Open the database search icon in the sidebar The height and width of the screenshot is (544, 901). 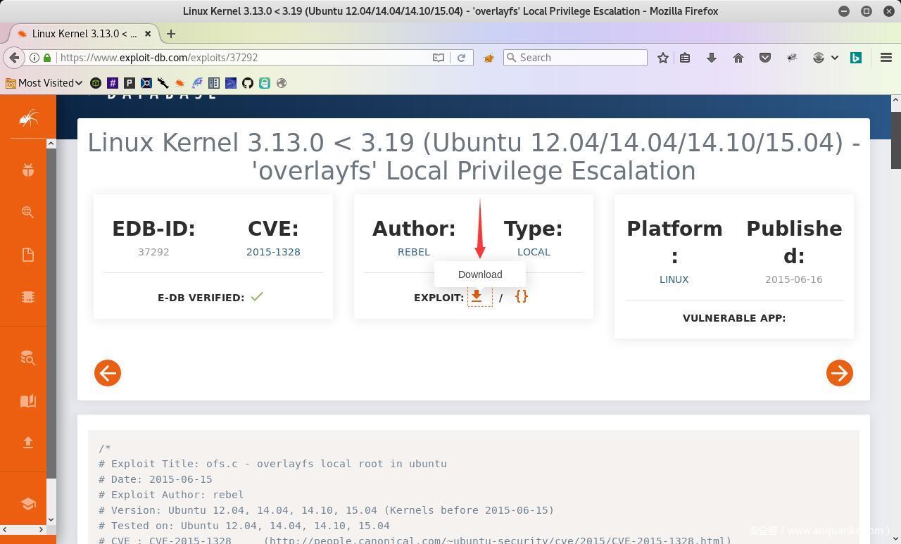point(28,358)
